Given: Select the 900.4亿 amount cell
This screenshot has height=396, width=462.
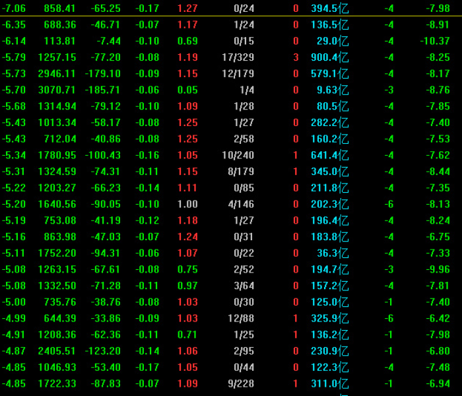Looking at the screenshot, I should pos(329,57).
